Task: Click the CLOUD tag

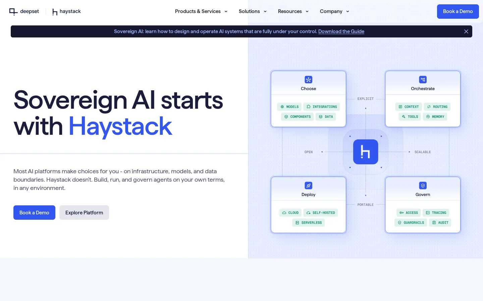Action: click(x=290, y=213)
